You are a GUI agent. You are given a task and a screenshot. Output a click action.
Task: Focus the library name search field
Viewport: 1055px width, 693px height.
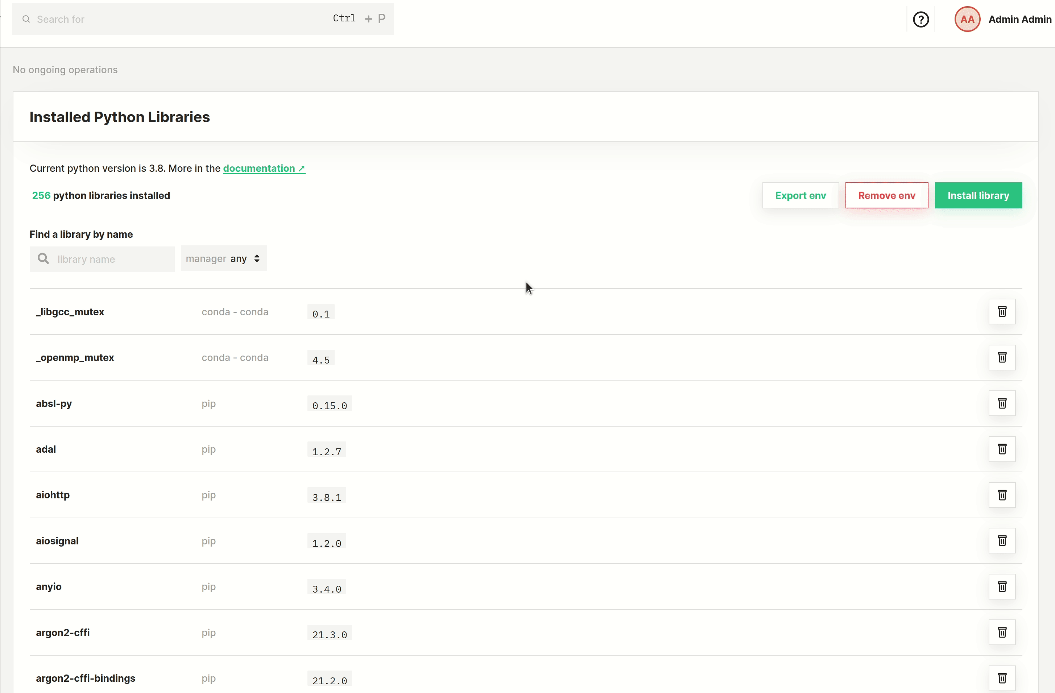pos(102,259)
